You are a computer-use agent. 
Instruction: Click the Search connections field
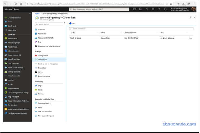pos(131,29)
